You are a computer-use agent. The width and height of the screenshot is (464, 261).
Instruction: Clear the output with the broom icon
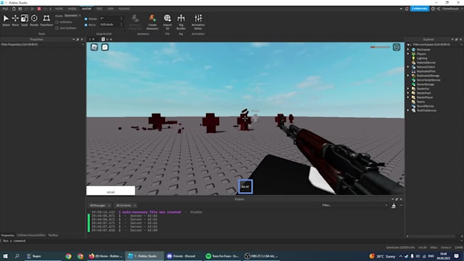click(393, 205)
